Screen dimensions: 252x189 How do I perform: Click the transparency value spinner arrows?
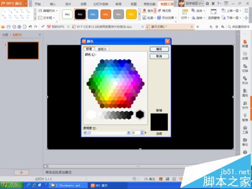tap(142, 133)
